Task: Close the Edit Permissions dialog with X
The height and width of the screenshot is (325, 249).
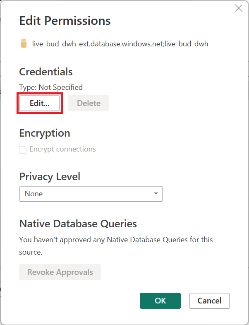Action: (x=239, y=8)
